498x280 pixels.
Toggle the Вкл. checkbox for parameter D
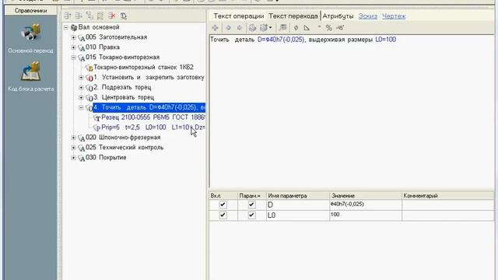click(223, 205)
